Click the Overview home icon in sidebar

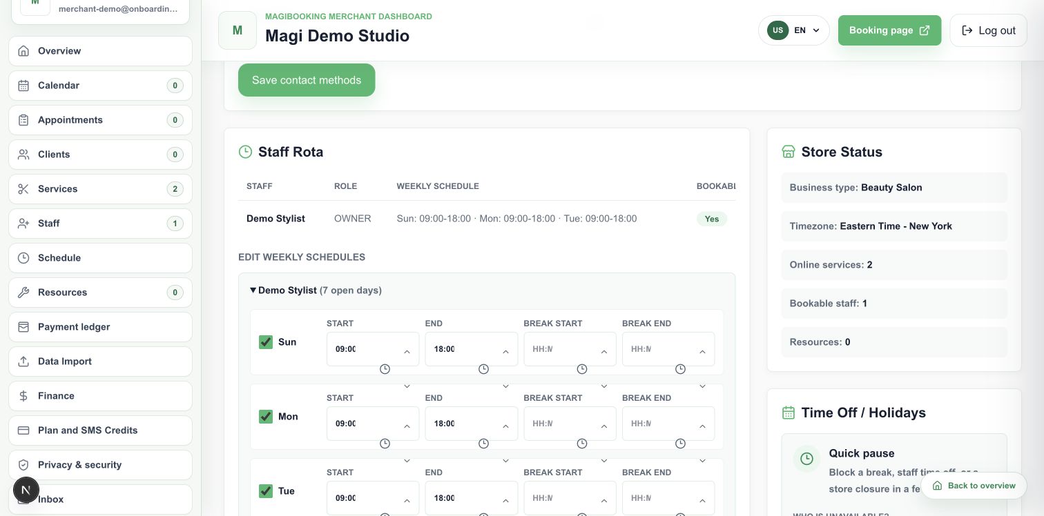pos(23,51)
